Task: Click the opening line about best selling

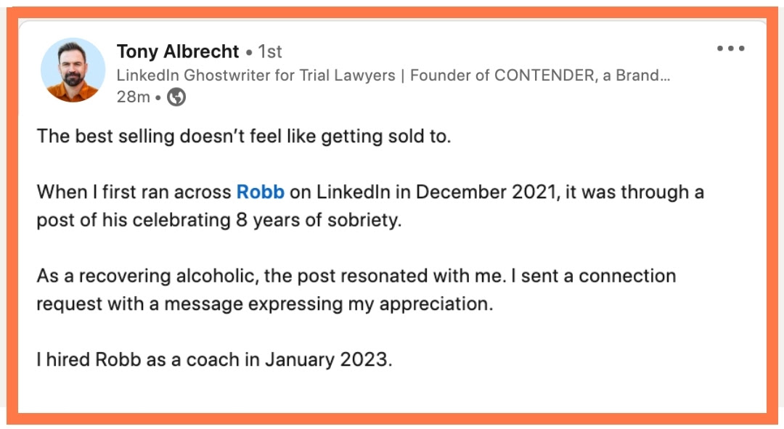Action: [x=244, y=136]
